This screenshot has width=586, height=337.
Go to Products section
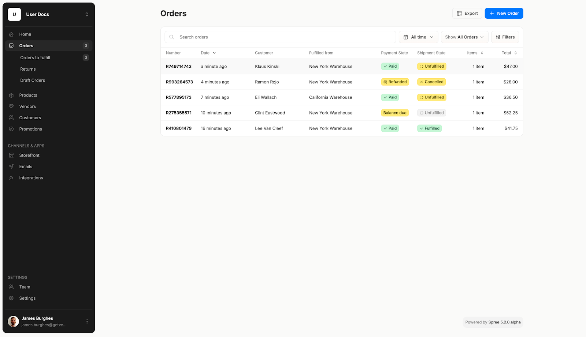tap(28, 95)
